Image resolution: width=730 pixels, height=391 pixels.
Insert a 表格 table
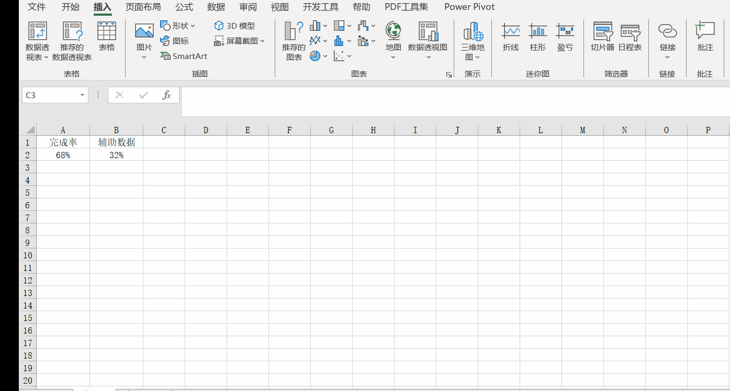(x=107, y=37)
